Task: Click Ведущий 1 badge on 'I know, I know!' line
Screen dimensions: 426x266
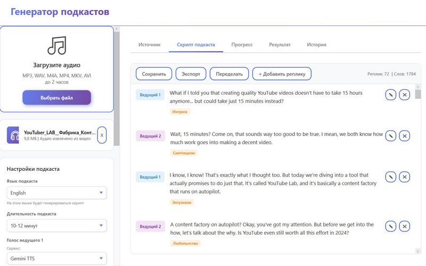Action: coord(150,177)
